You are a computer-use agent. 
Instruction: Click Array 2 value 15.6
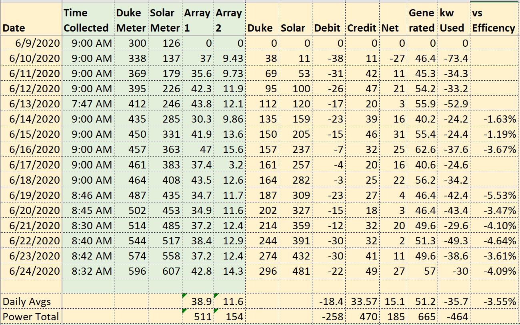coord(230,149)
